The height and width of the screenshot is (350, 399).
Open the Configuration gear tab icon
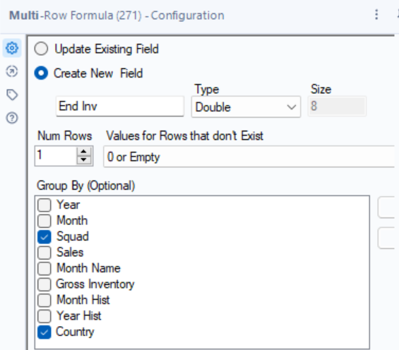[12, 48]
